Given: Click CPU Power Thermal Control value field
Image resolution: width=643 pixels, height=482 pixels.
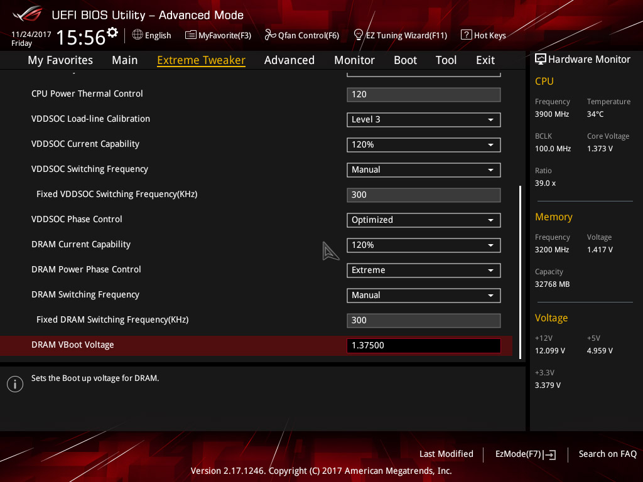Looking at the screenshot, I should click(424, 94).
